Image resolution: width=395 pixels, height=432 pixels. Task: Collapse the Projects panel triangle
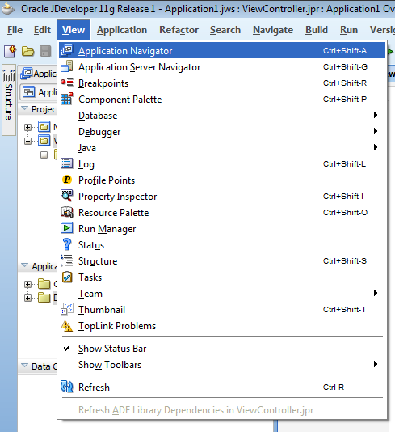[24, 108]
